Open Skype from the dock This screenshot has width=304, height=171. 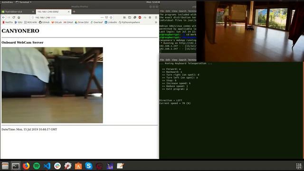click(x=89, y=166)
